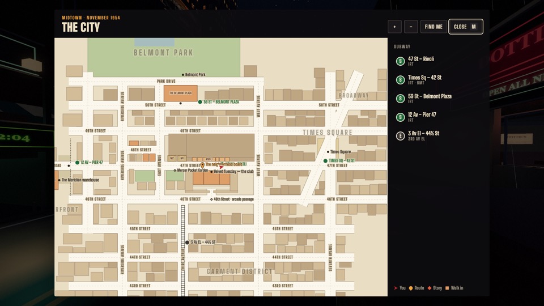
Task: Click the GARMENT DISTRICT label
Action: pyautogui.click(x=239, y=271)
